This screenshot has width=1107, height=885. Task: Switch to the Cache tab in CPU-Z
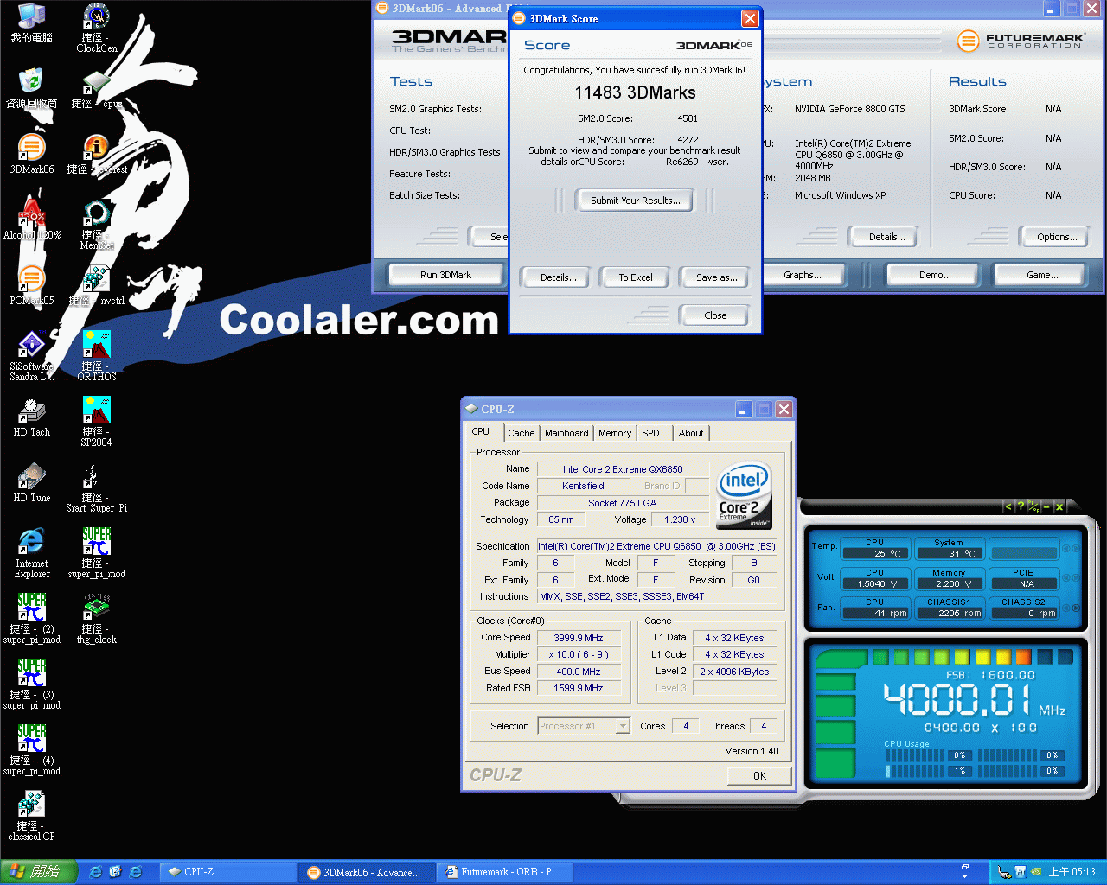pyautogui.click(x=522, y=433)
